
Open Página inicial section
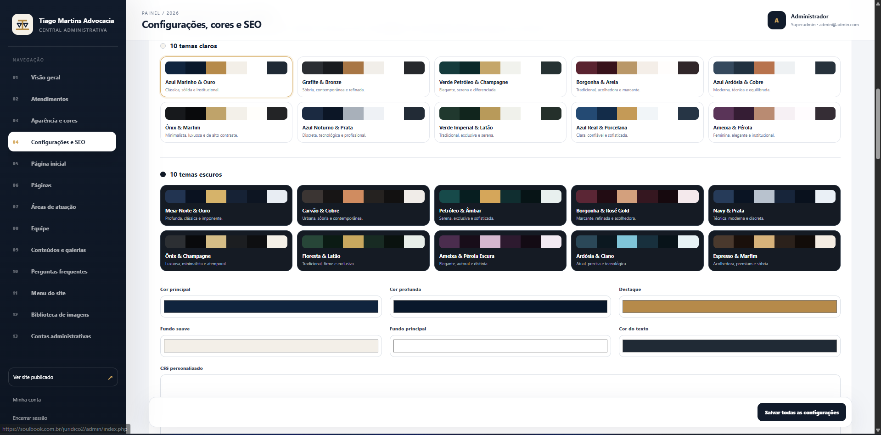click(x=62, y=164)
